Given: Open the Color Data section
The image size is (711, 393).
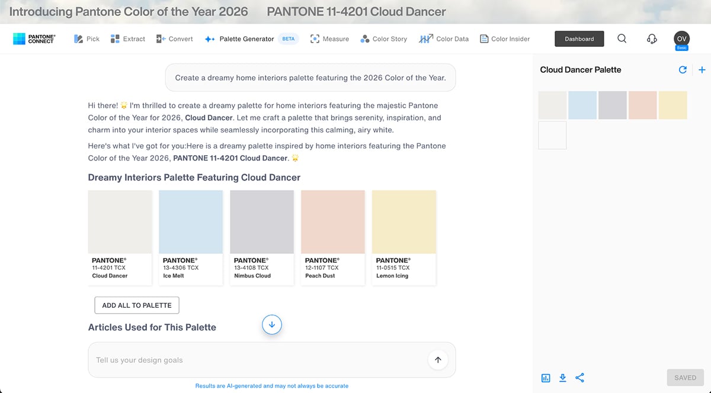Looking at the screenshot, I should (x=444, y=38).
